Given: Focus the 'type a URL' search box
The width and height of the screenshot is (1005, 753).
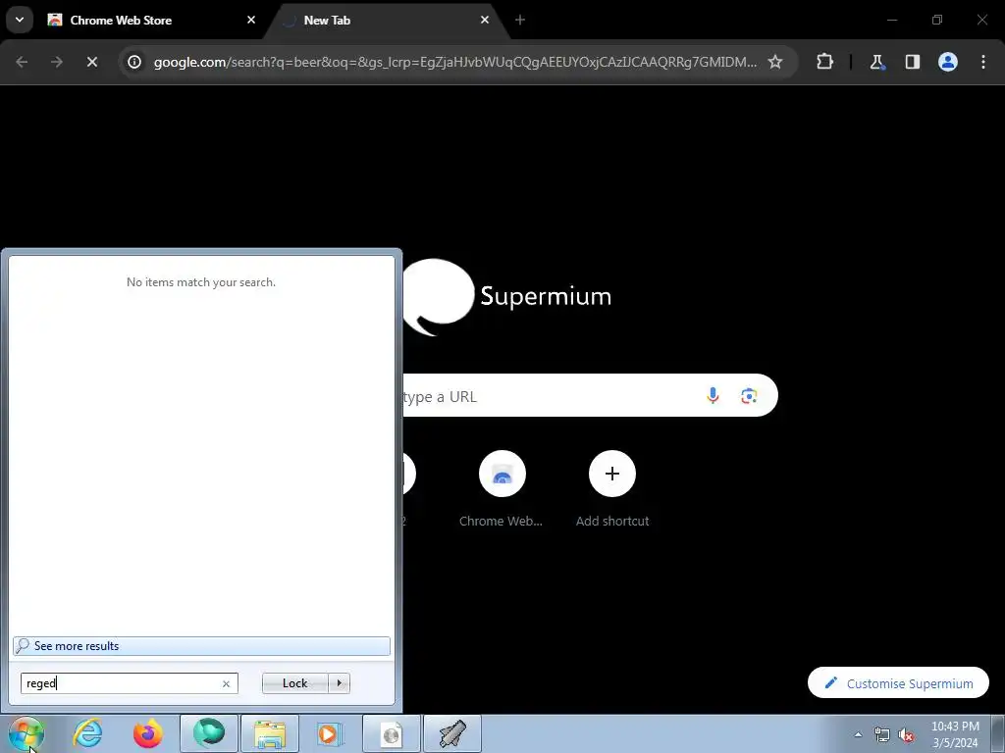Looking at the screenshot, I should tap(590, 396).
